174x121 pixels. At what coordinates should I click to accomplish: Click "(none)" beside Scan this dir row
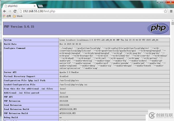coord(63,89)
